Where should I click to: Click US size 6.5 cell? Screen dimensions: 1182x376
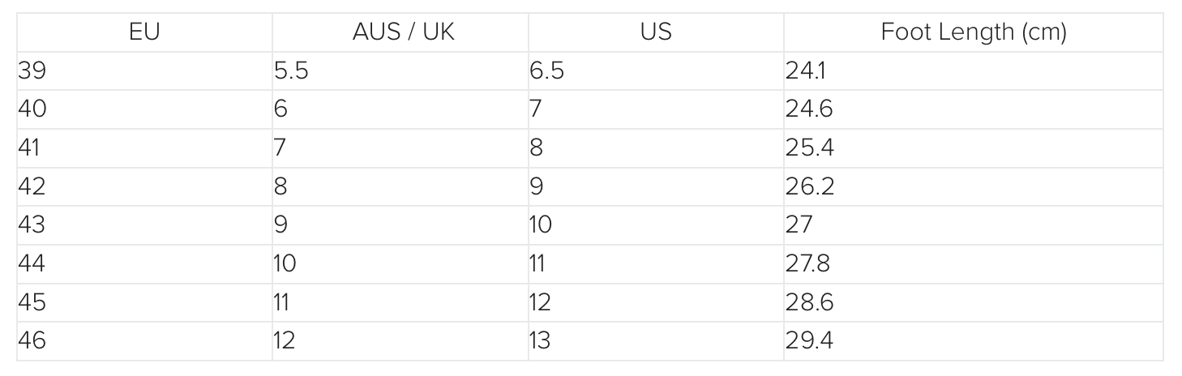click(x=547, y=71)
